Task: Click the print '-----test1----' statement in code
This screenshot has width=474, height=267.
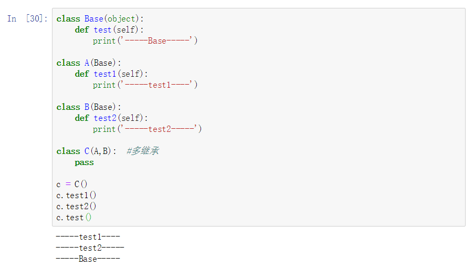Action: pyautogui.click(x=145, y=85)
